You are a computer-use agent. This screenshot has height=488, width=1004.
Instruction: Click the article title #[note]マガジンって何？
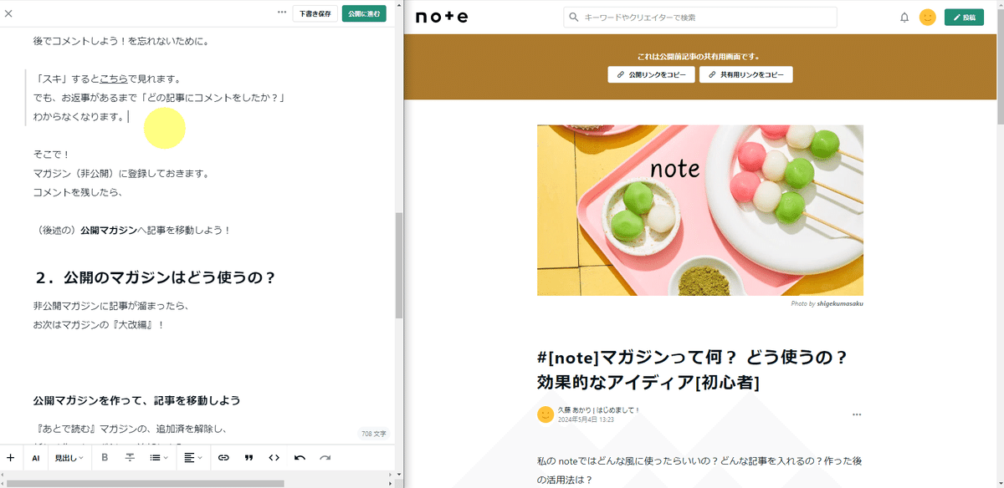pyautogui.click(x=694, y=369)
